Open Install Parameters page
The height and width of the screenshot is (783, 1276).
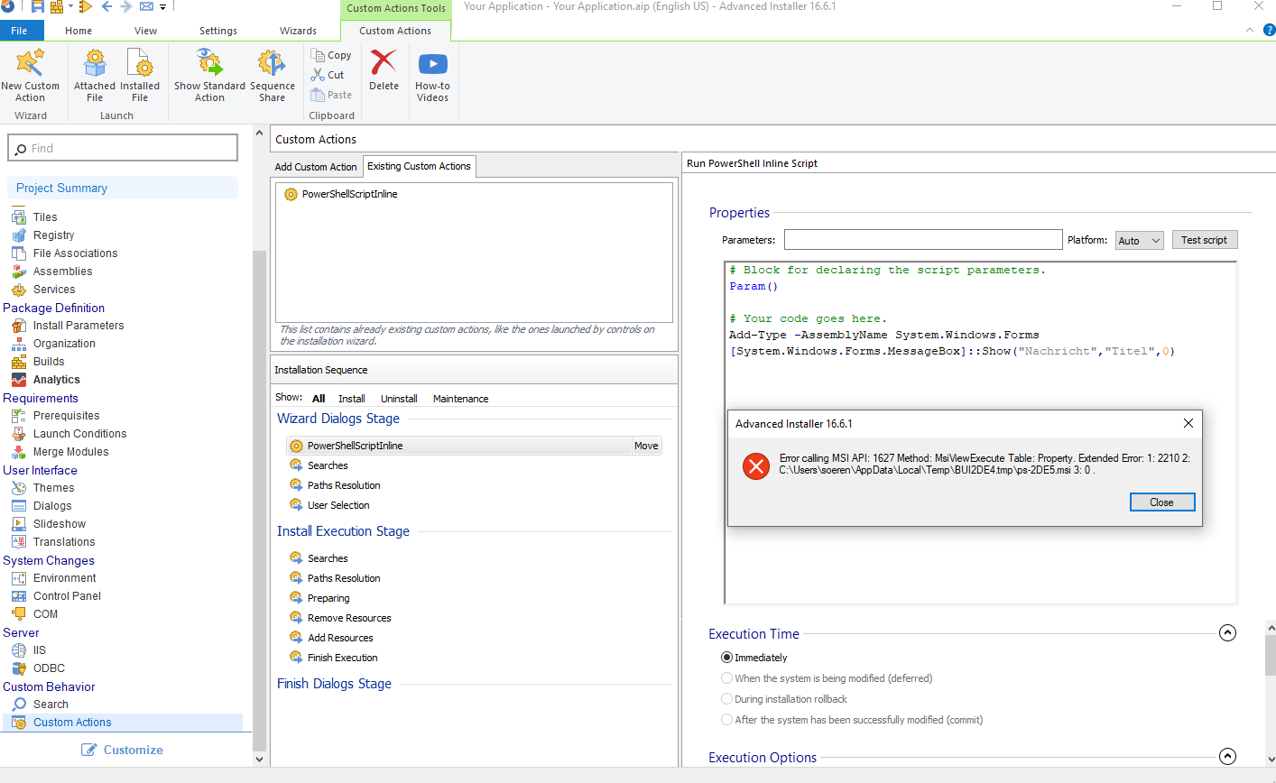79,326
